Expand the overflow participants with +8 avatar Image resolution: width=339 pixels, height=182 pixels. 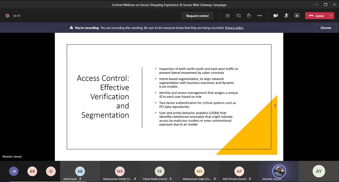click(x=14, y=171)
